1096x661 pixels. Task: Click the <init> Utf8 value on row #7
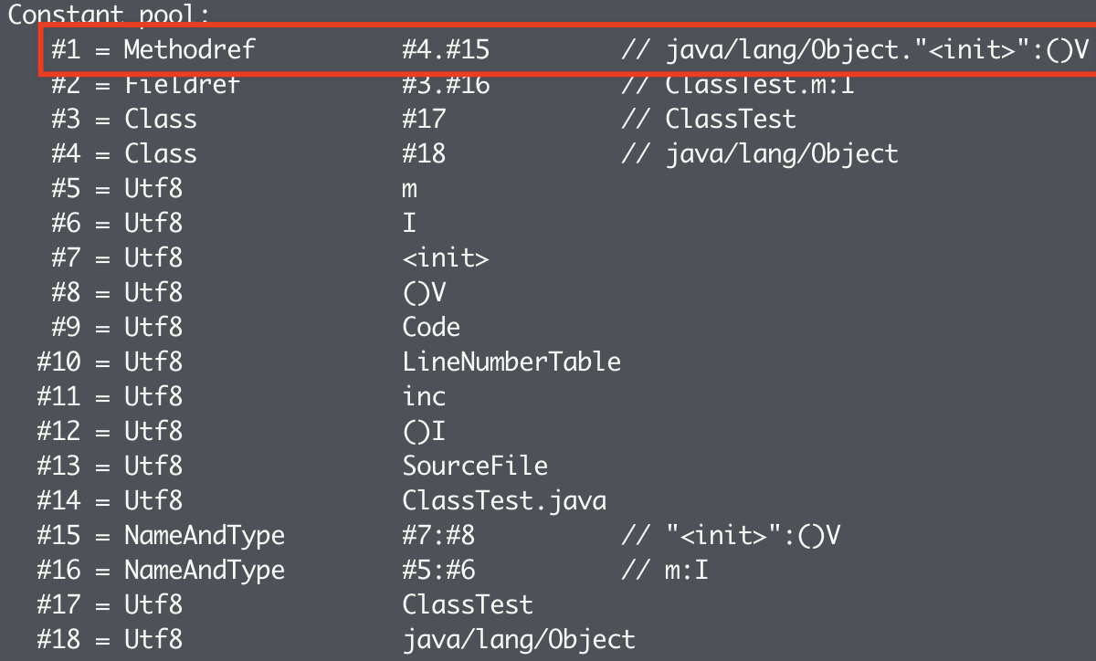pyautogui.click(x=446, y=258)
